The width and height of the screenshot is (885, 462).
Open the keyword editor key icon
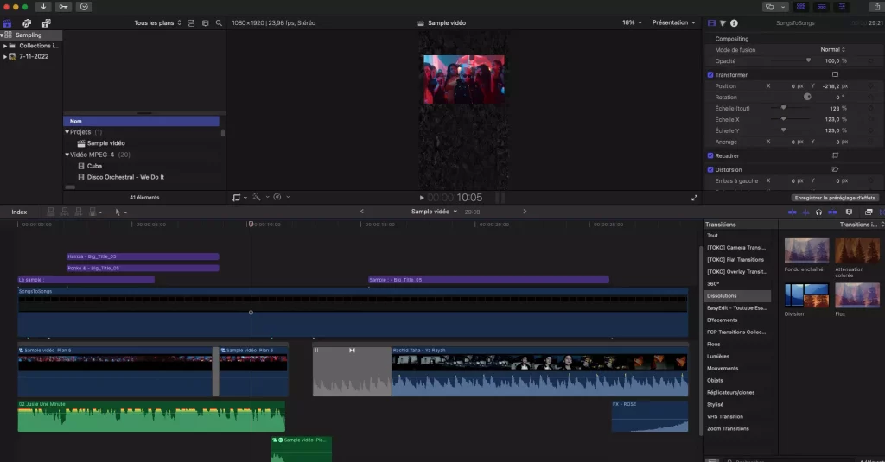[x=63, y=6]
